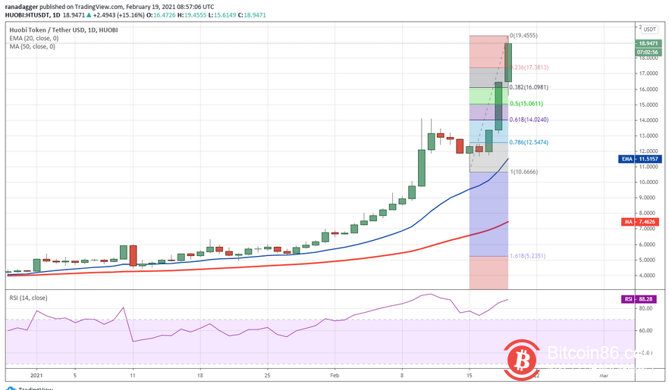The image size is (669, 390).
Task: Click the USDT currency label on price axis
Action: point(649,30)
